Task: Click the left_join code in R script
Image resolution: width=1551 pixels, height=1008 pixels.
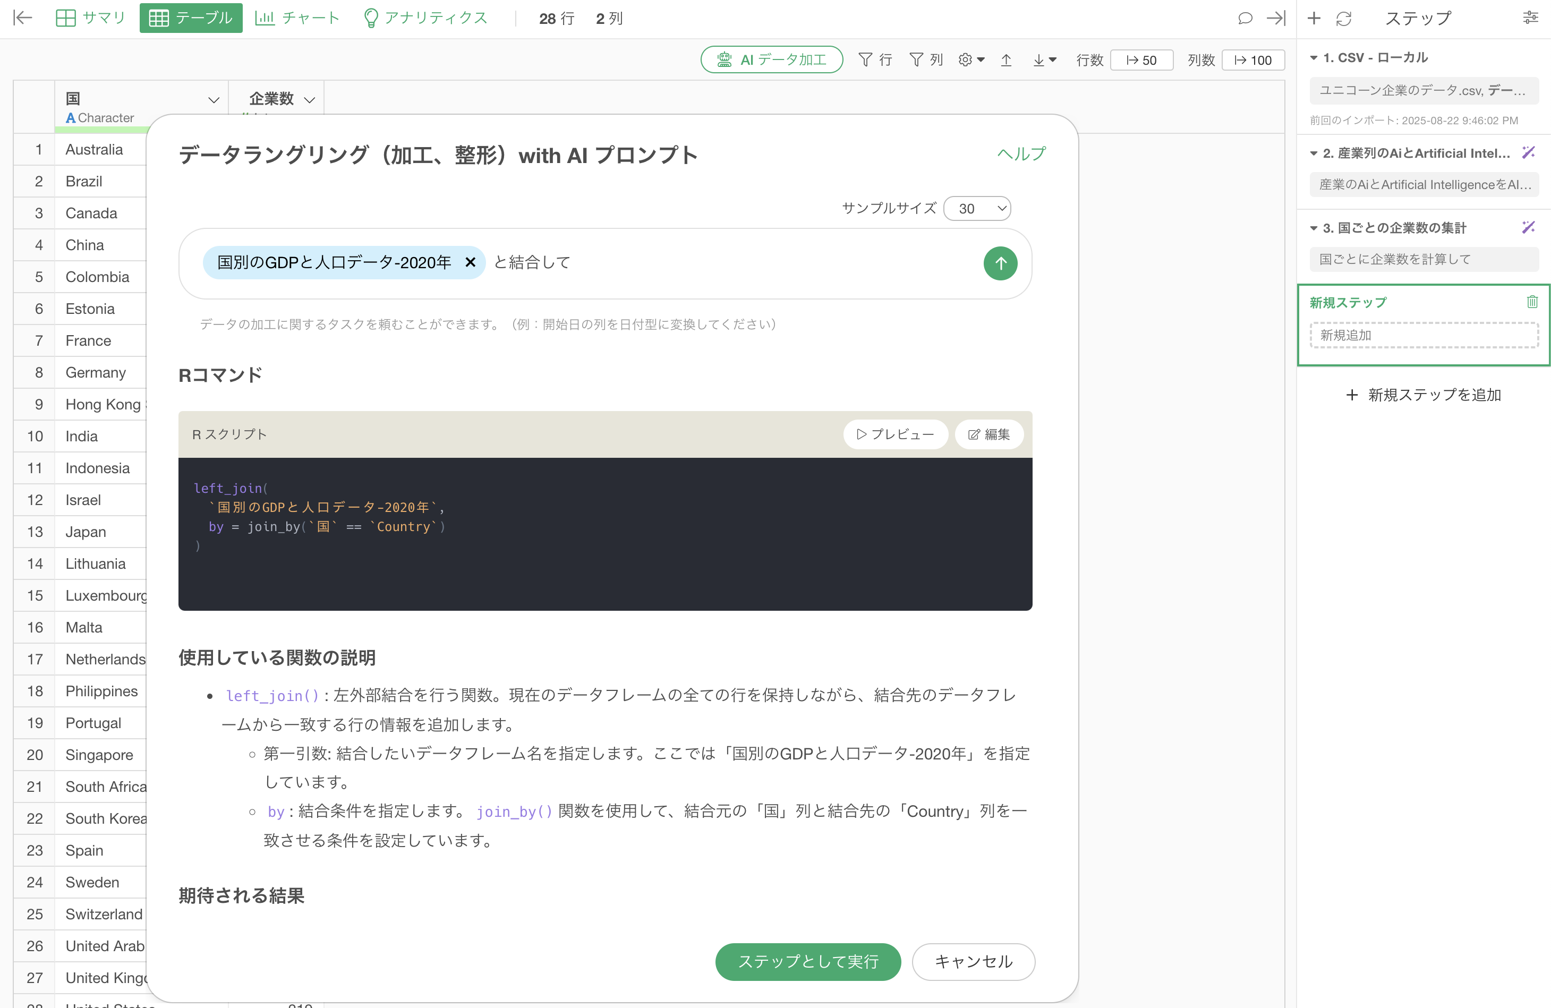Action: coord(228,488)
